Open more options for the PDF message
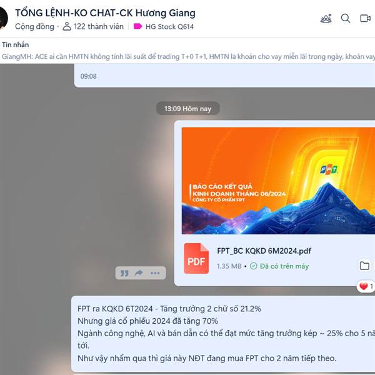 [x=155, y=273]
